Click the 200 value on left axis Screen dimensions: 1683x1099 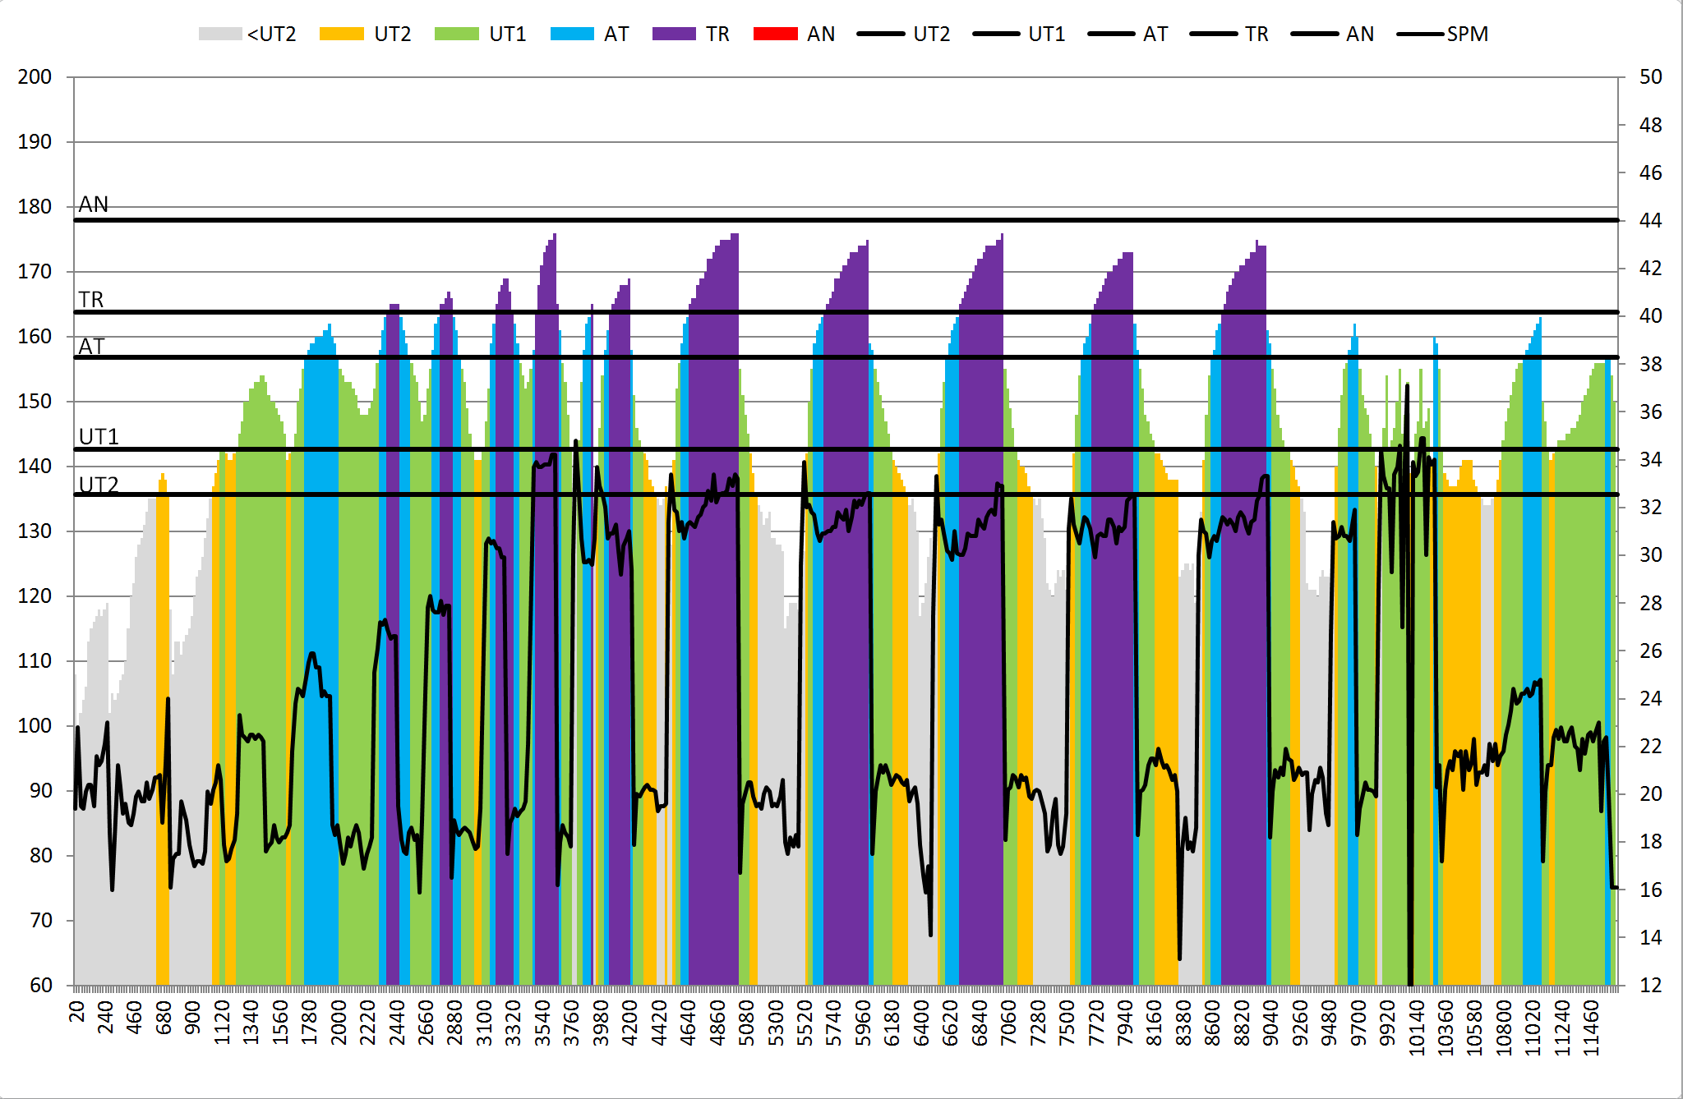pyautogui.click(x=35, y=77)
